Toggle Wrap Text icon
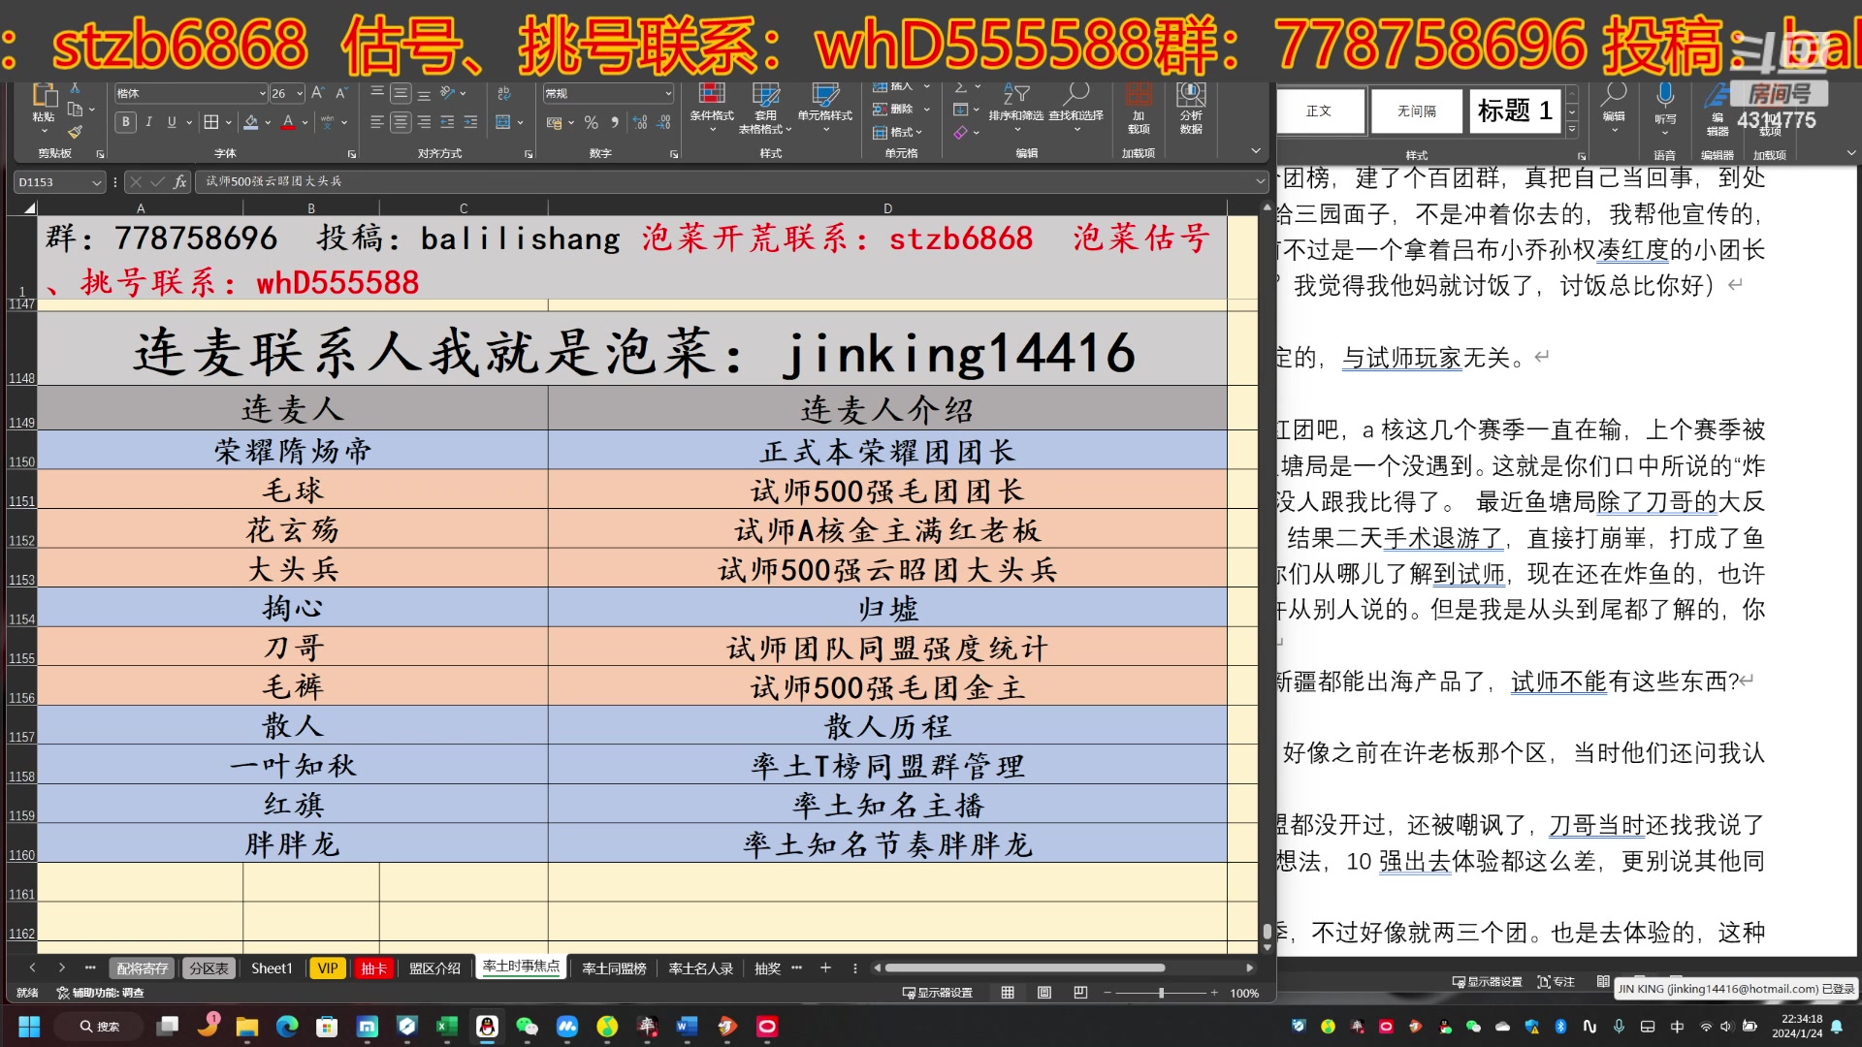Image resolution: width=1862 pixels, height=1047 pixels. tap(504, 93)
